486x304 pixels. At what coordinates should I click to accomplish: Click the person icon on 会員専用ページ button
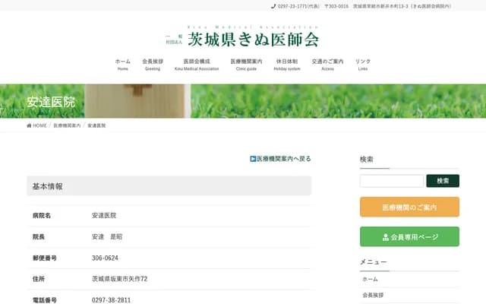pyautogui.click(x=385, y=237)
